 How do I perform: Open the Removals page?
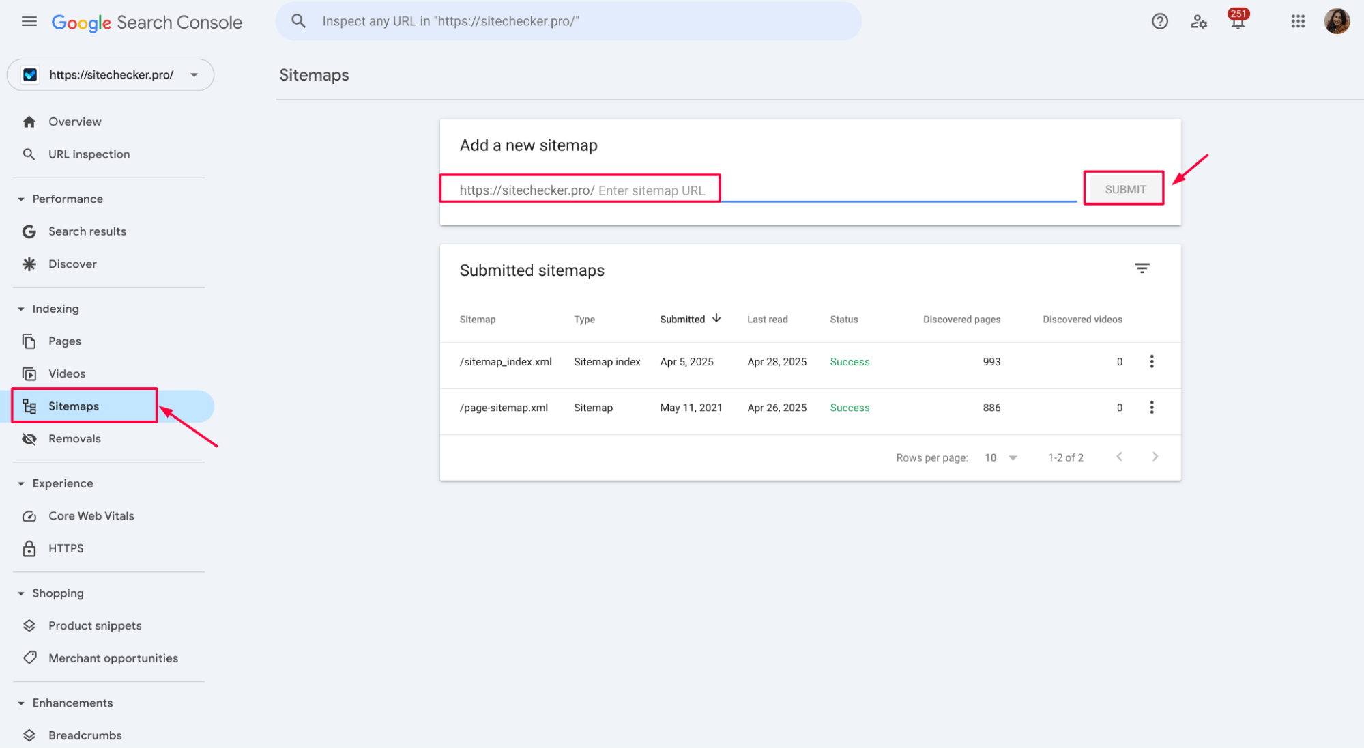tap(74, 439)
